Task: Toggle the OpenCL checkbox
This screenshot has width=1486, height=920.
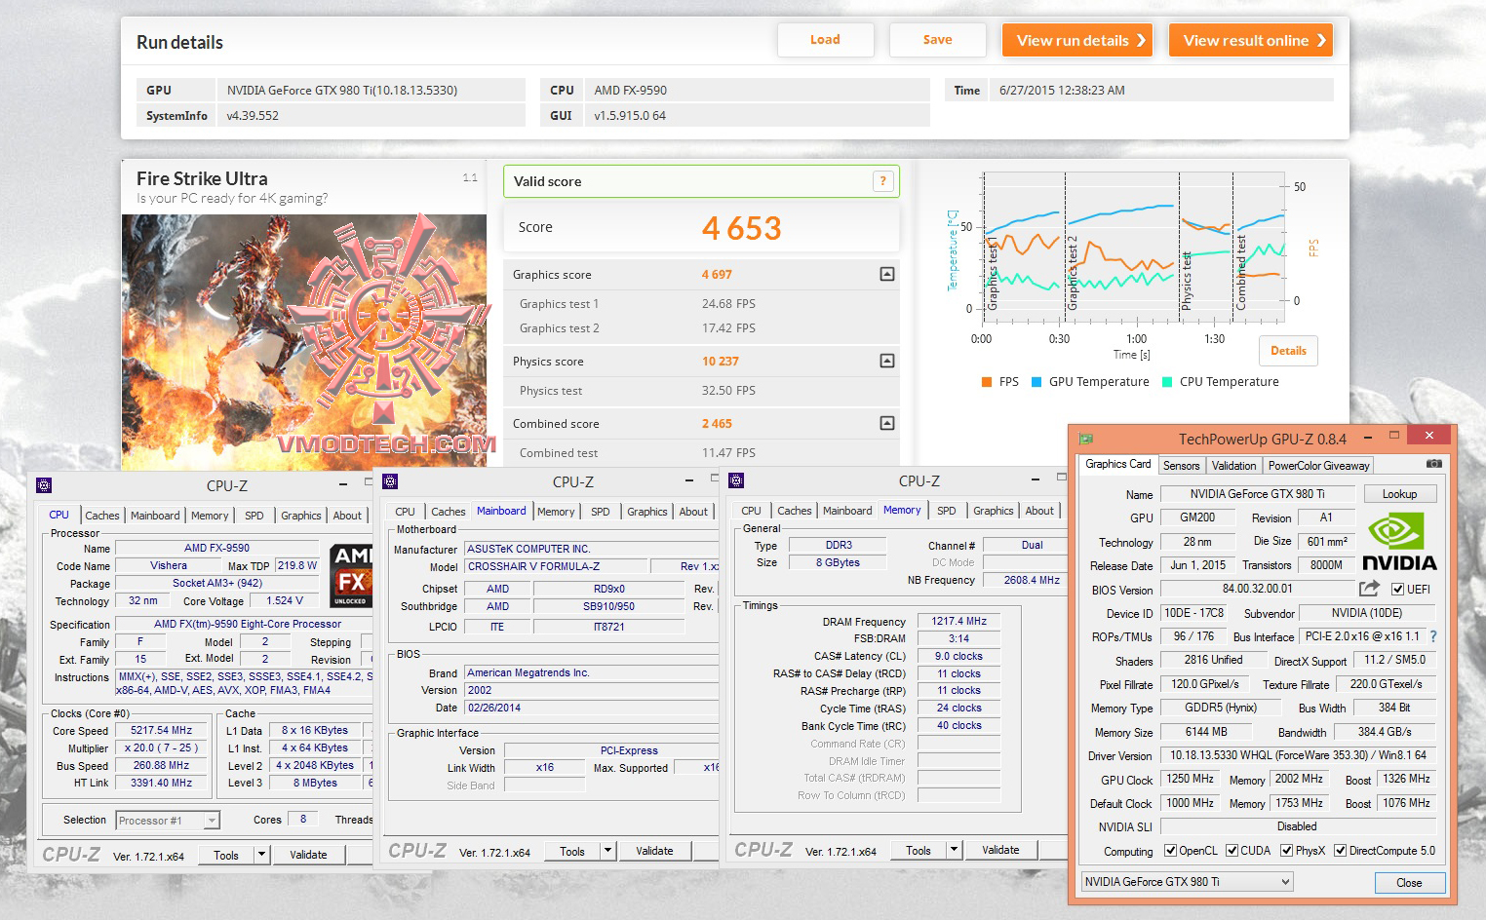Action: tap(1170, 851)
